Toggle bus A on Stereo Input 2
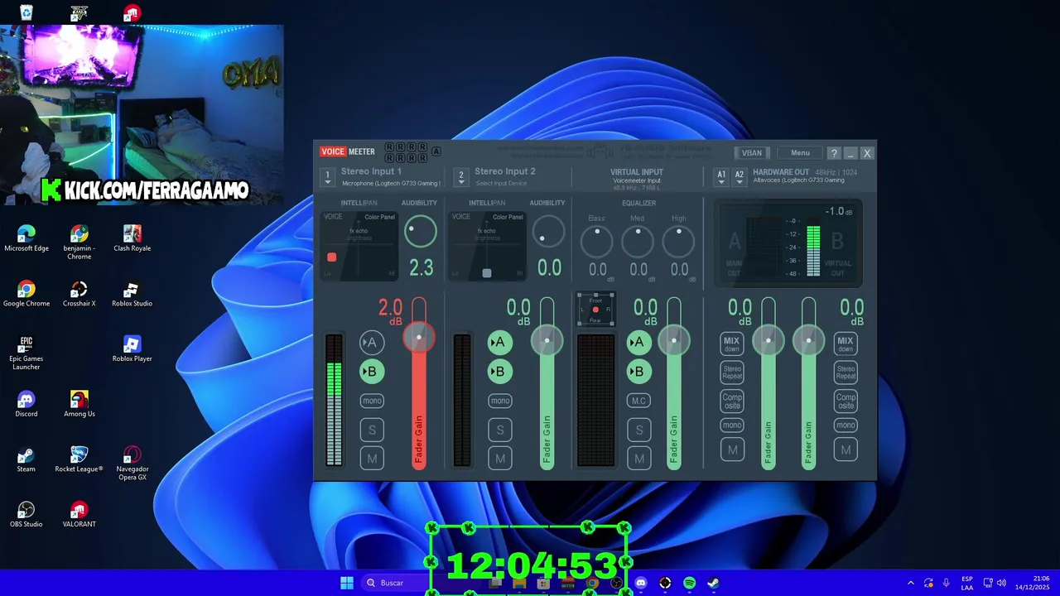 click(x=499, y=343)
